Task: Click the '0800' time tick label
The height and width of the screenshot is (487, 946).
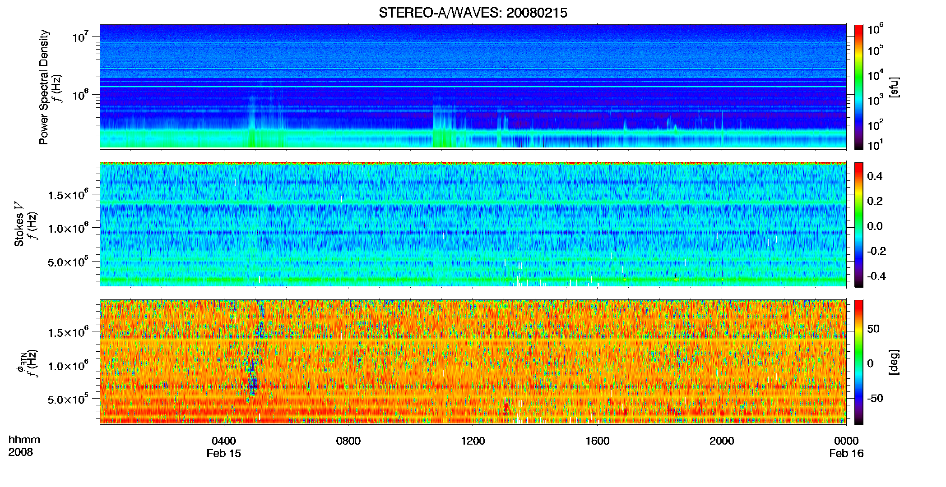Action: click(348, 441)
